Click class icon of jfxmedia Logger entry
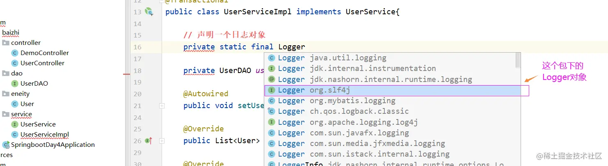 (271, 144)
